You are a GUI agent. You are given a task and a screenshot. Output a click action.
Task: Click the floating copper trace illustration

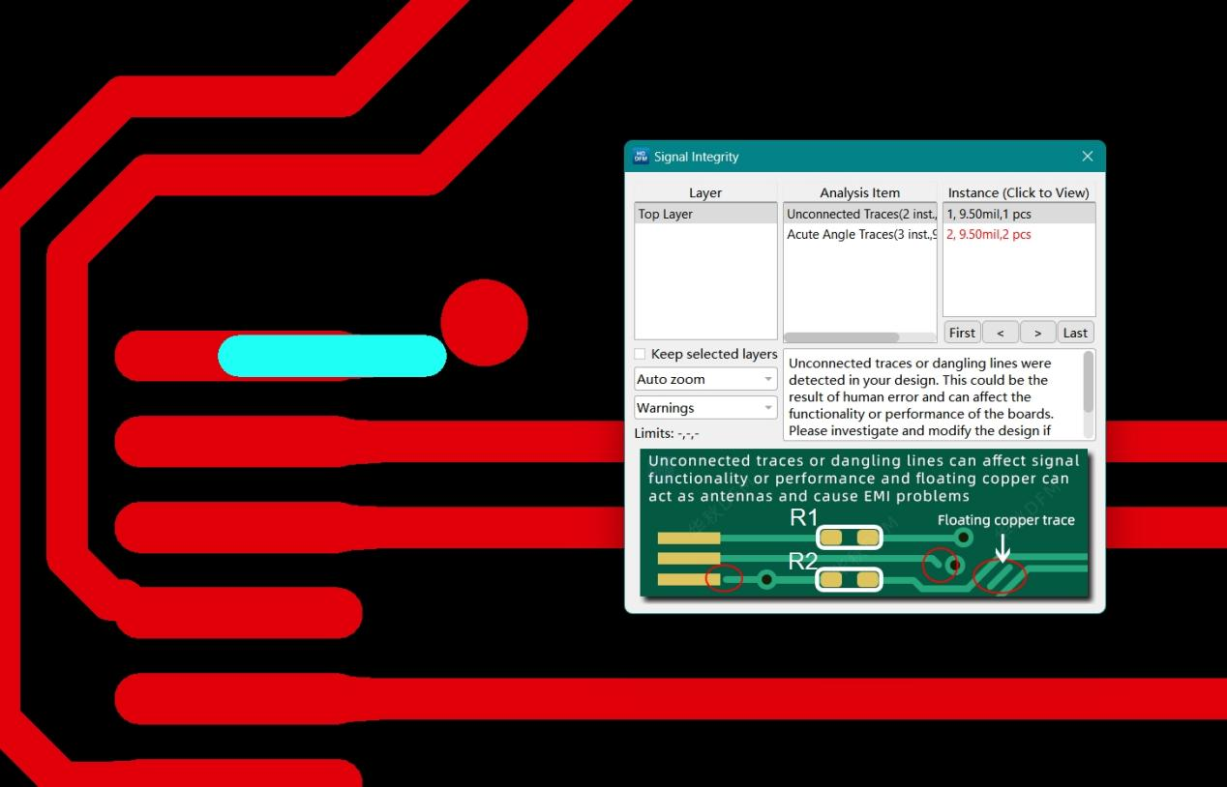pyautogui.click(x=1001, y=576)
